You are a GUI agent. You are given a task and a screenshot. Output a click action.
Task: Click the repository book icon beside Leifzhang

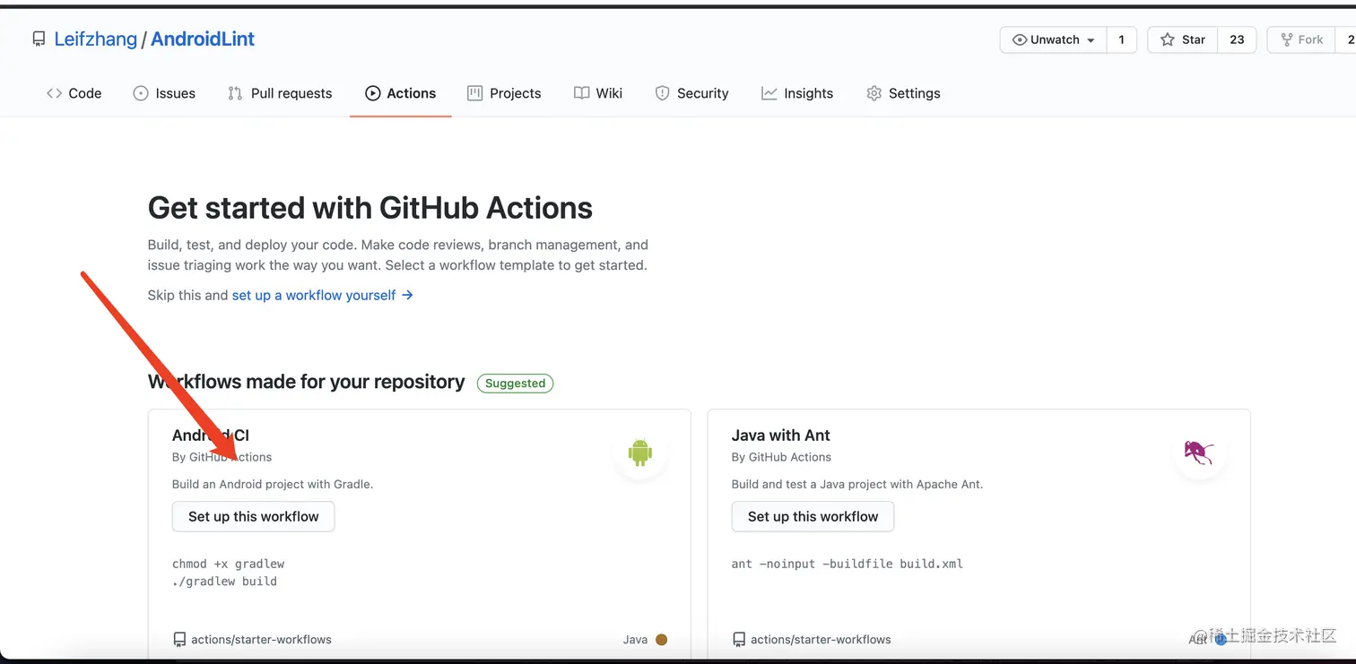pyautogui.click(x=39, y=39)
